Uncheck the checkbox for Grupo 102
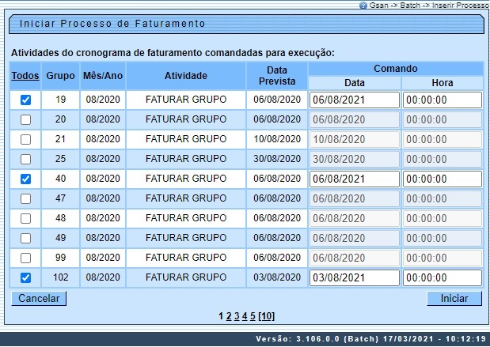This screenshot has height=347, width=490. pyautogui.click(x=25, y=278)
